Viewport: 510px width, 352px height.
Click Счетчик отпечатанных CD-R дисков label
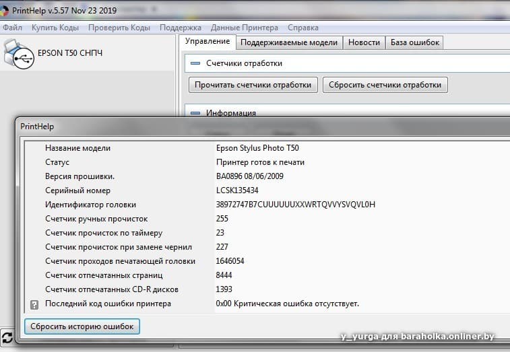point(112,289)
